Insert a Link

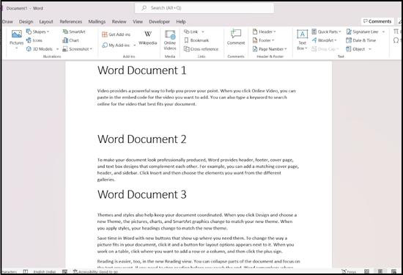pyautogui.click(x=191, y=32)
